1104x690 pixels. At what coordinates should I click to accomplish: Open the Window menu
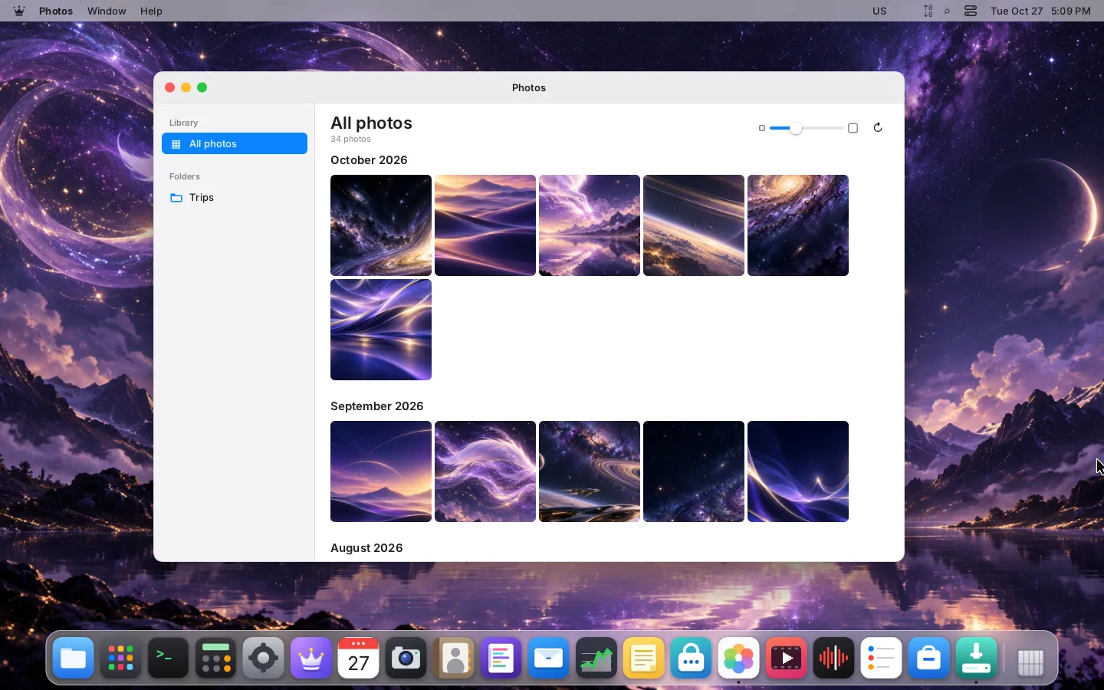(107, 11)
